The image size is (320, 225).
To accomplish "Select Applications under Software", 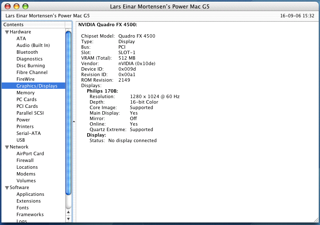I will coord(30,194).
